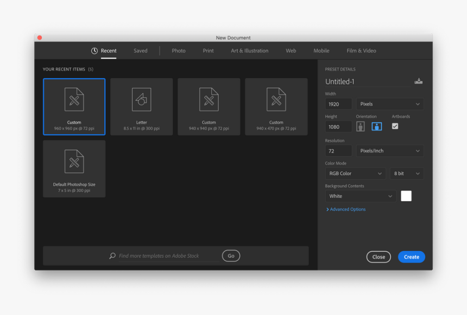Open the Color Mode RGB Color dropdown

click(355, 173)
